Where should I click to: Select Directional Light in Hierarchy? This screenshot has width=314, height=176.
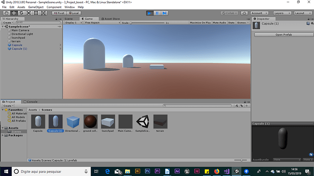[22, 34]
